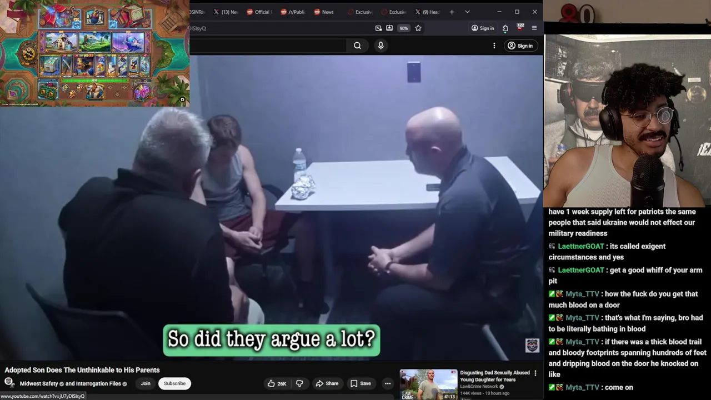
Task: Dislike the video with thumbs-down icon
Action: [300, 383]
